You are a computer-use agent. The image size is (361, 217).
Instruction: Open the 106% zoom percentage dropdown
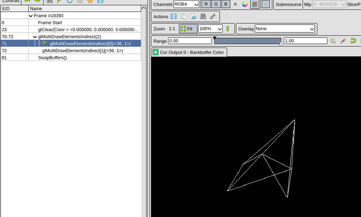tap(210, 29)
